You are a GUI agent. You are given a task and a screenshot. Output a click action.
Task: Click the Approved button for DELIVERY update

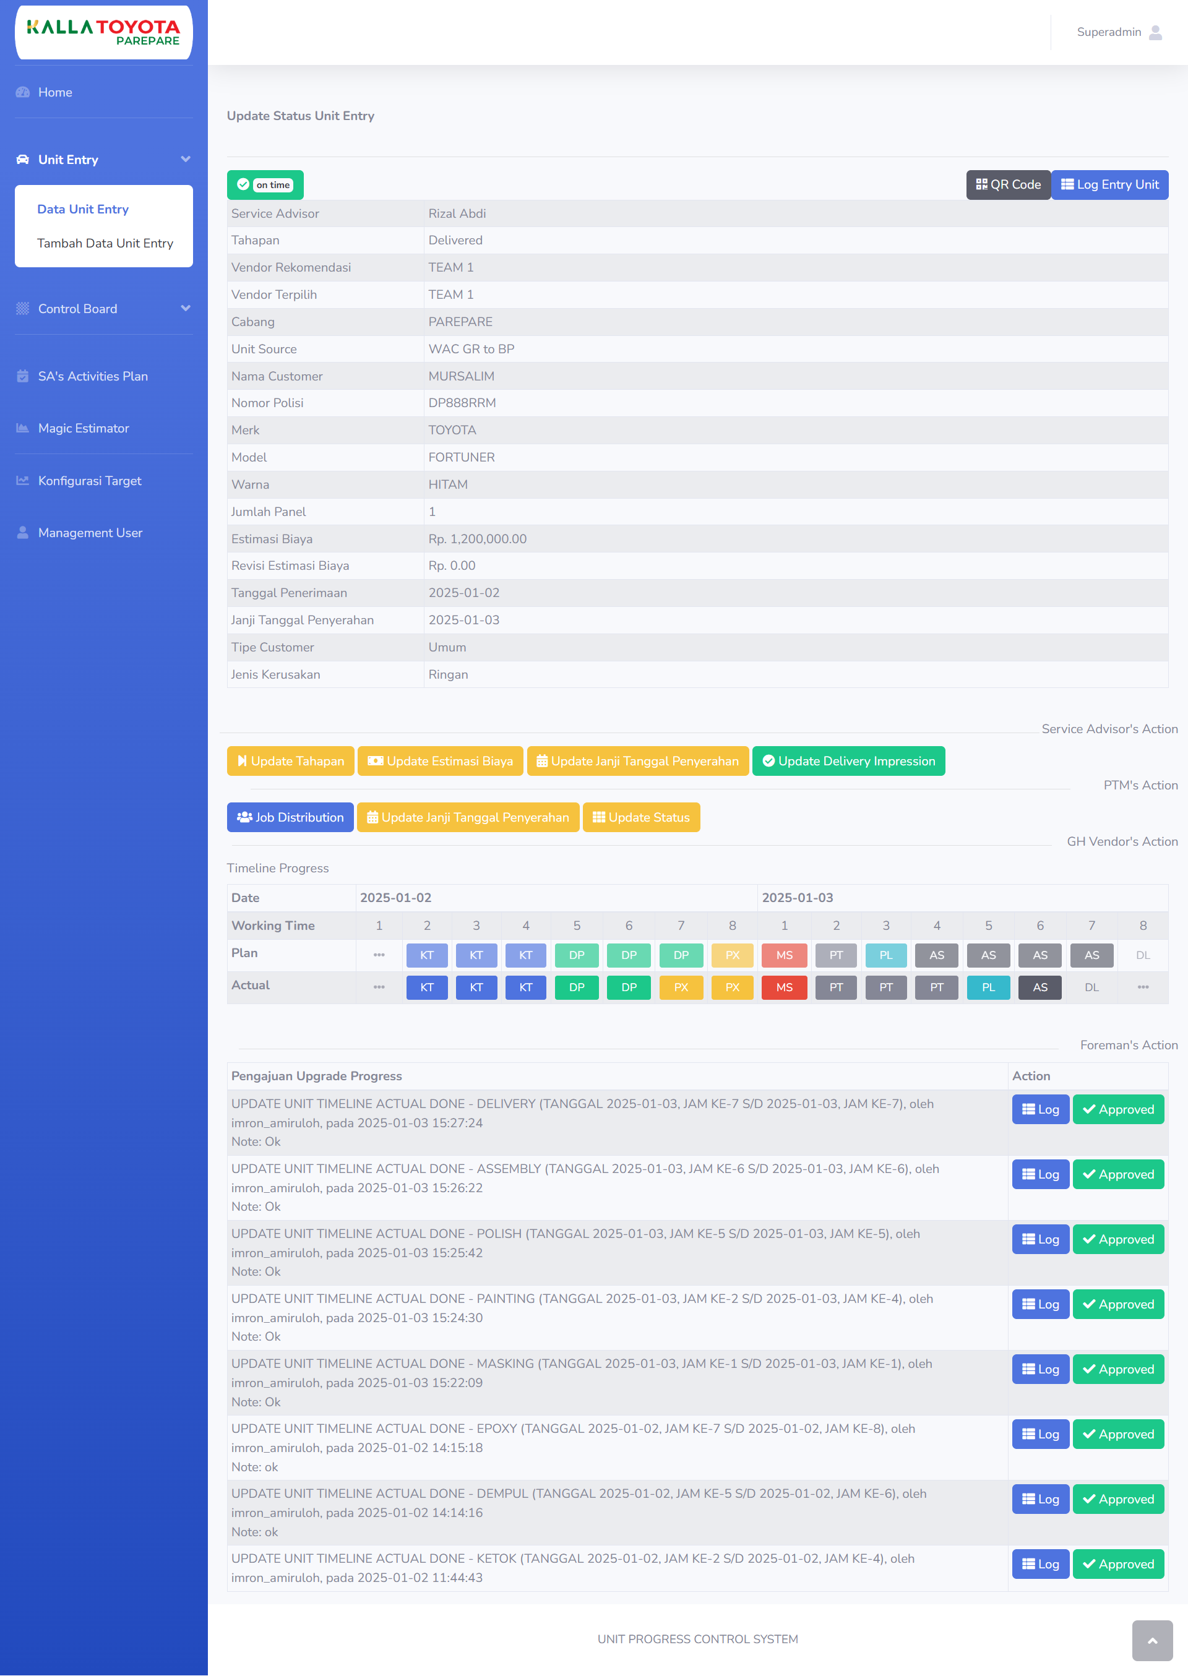click(x=1118, y=1109)
